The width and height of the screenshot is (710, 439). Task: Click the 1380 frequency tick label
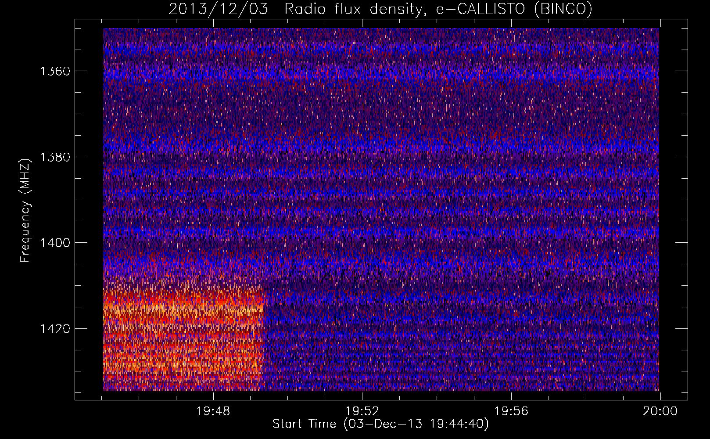55,157
